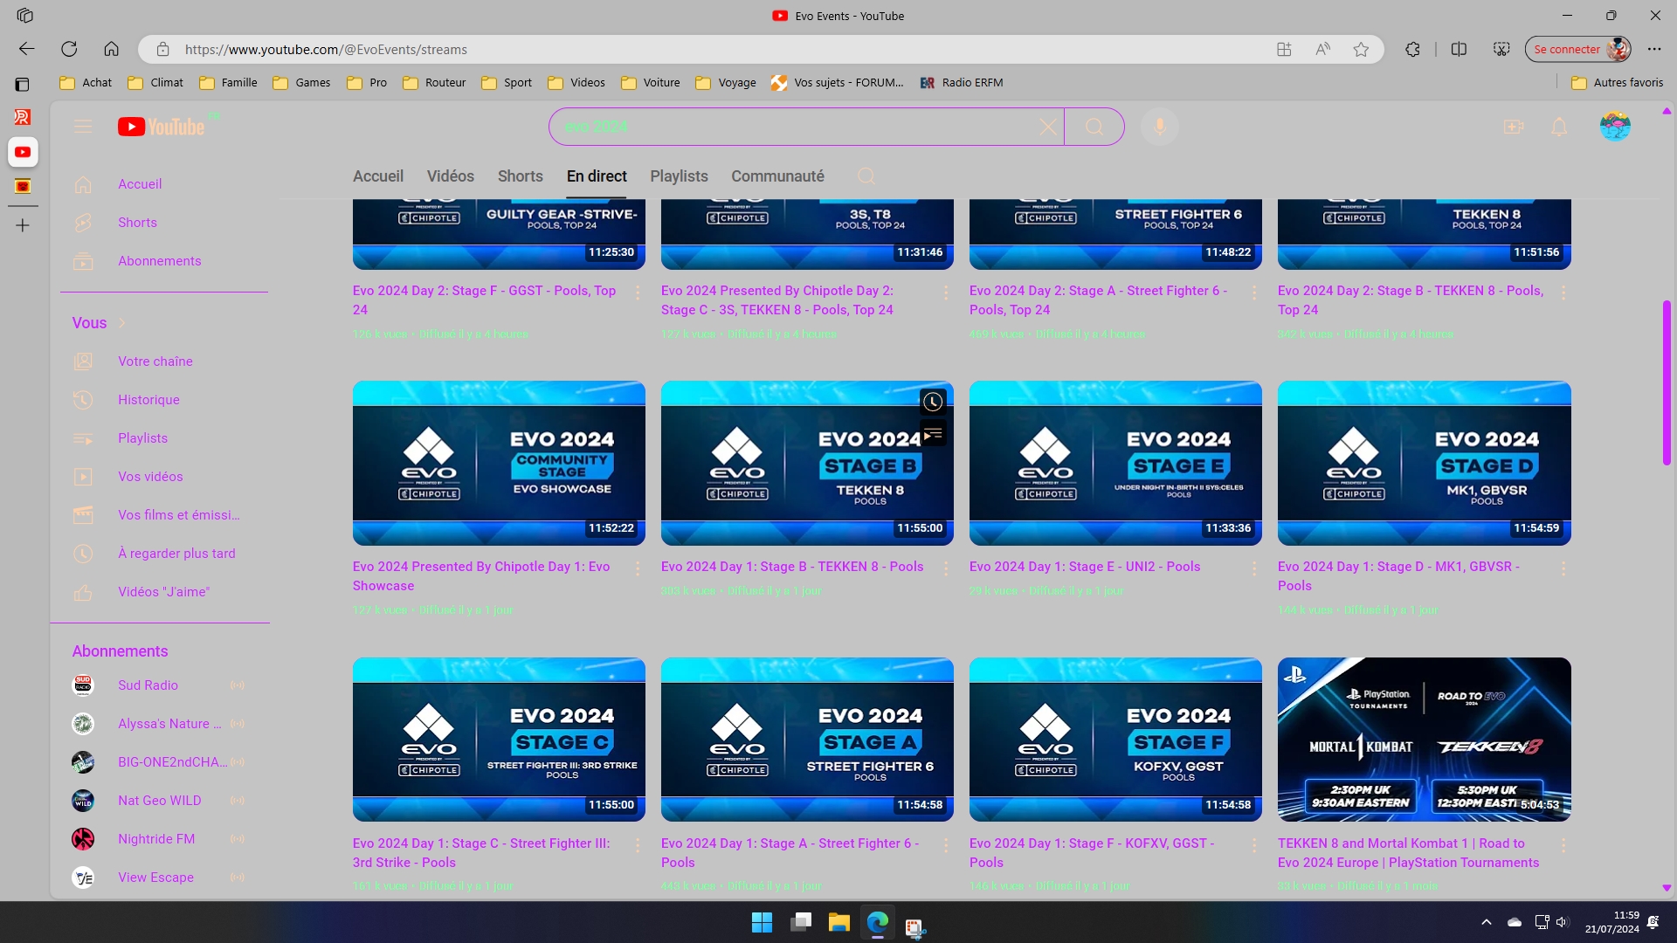The image size is (1677, 943).
Task: Open options menu for Evo Showcase video
Action: tap(638, 568)
